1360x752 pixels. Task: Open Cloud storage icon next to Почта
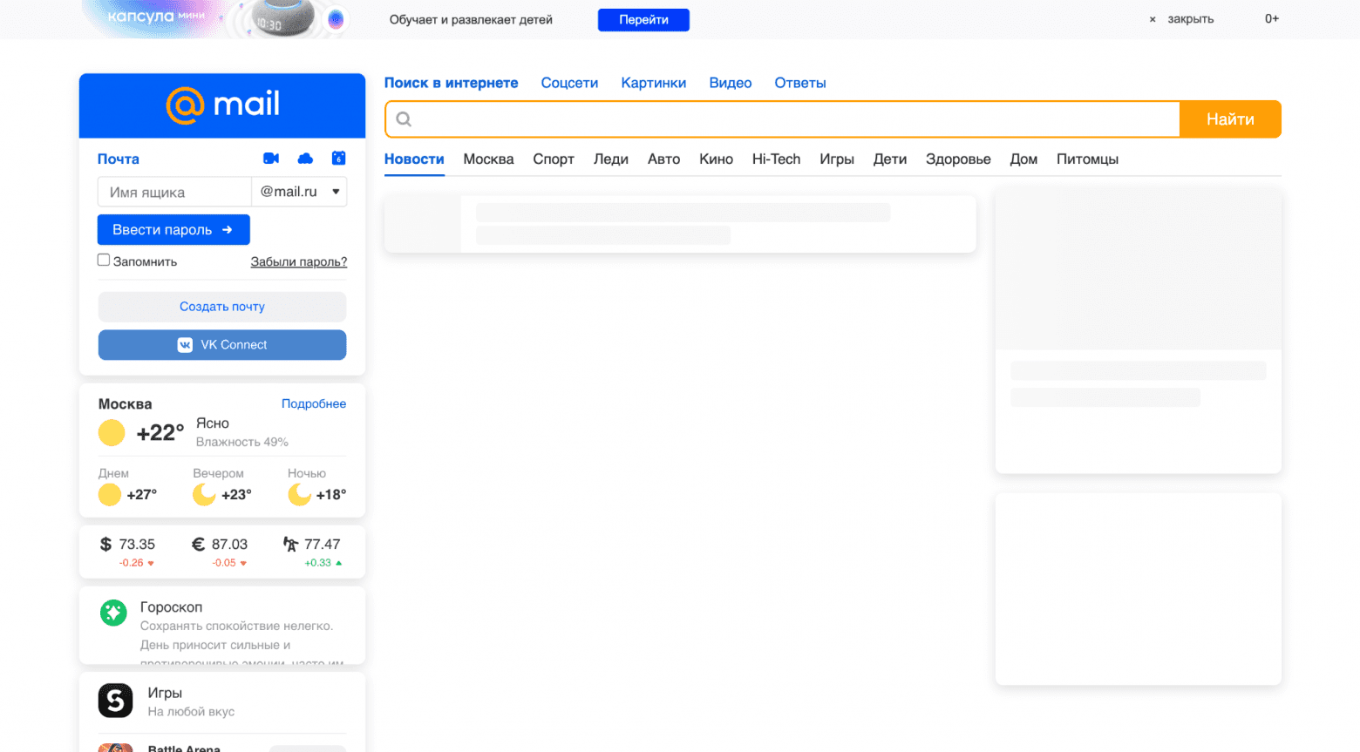pos(304,159)
